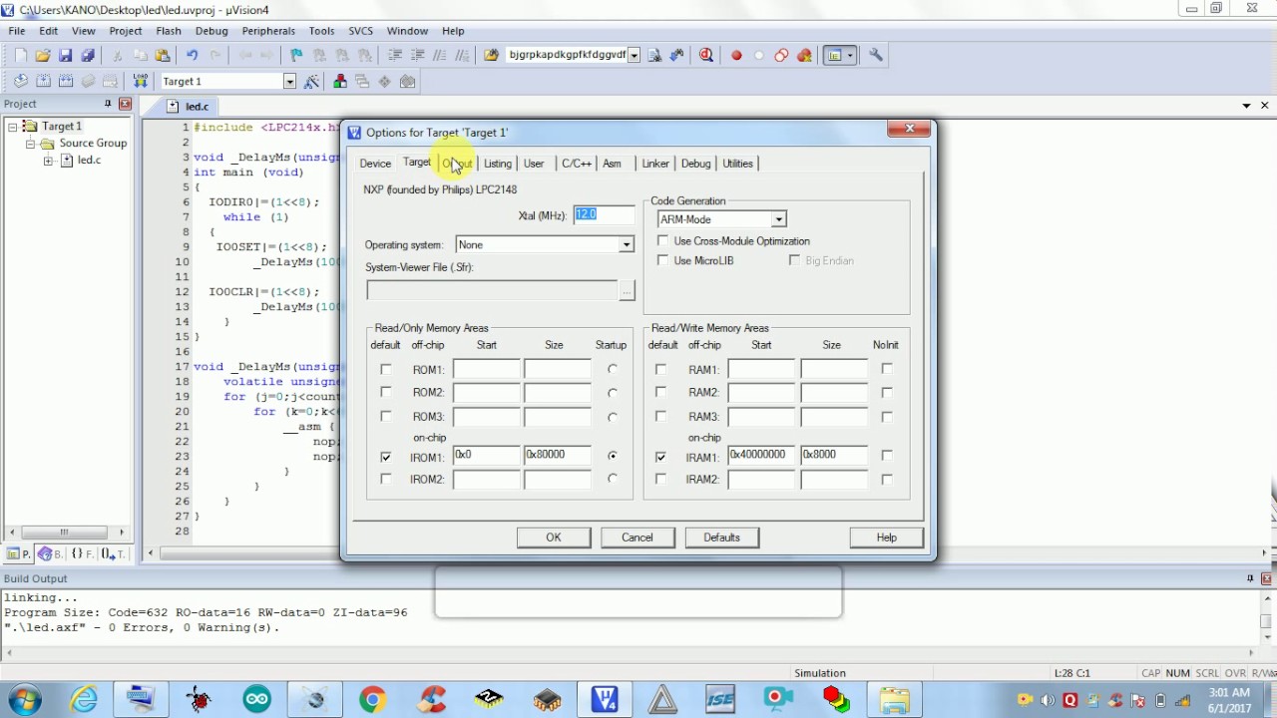Launch Arduino IDE from the taskbar
The image size is (1277, 718).
point(257,700)
